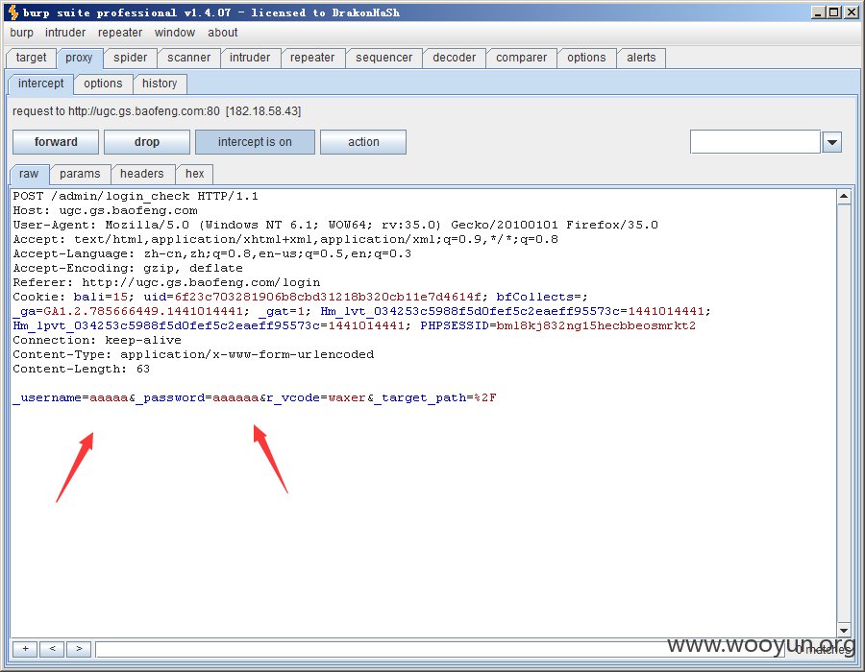Click the _username=aaaaa parameter
The image size is (865, 672).
(70, 397)
